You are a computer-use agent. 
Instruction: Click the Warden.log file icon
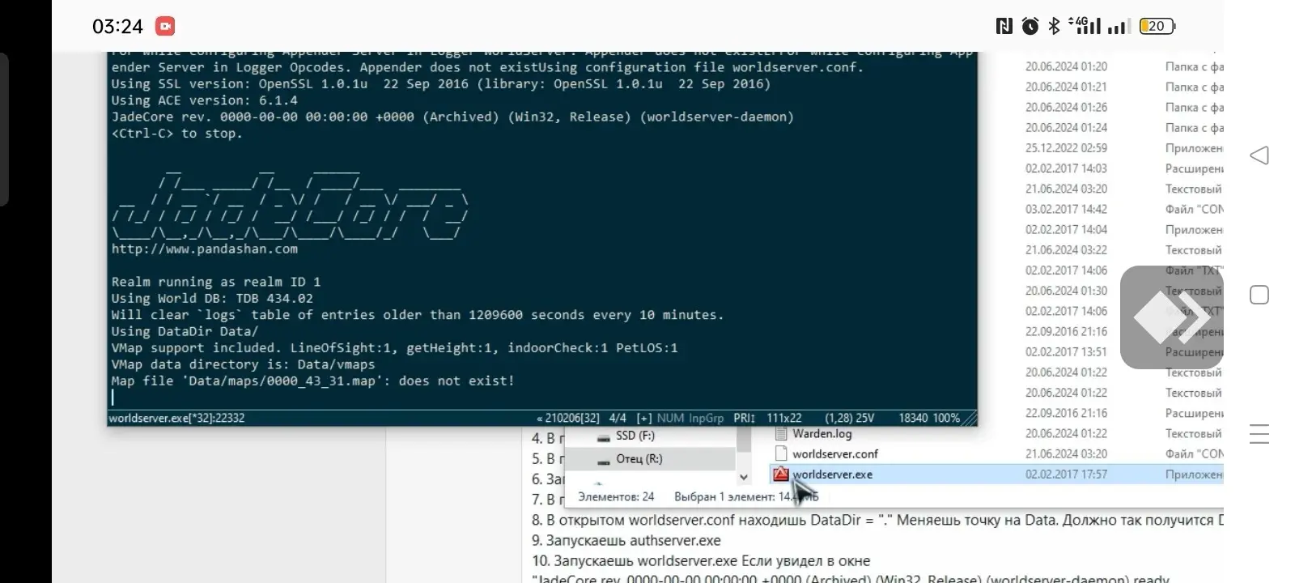point(780,433)
